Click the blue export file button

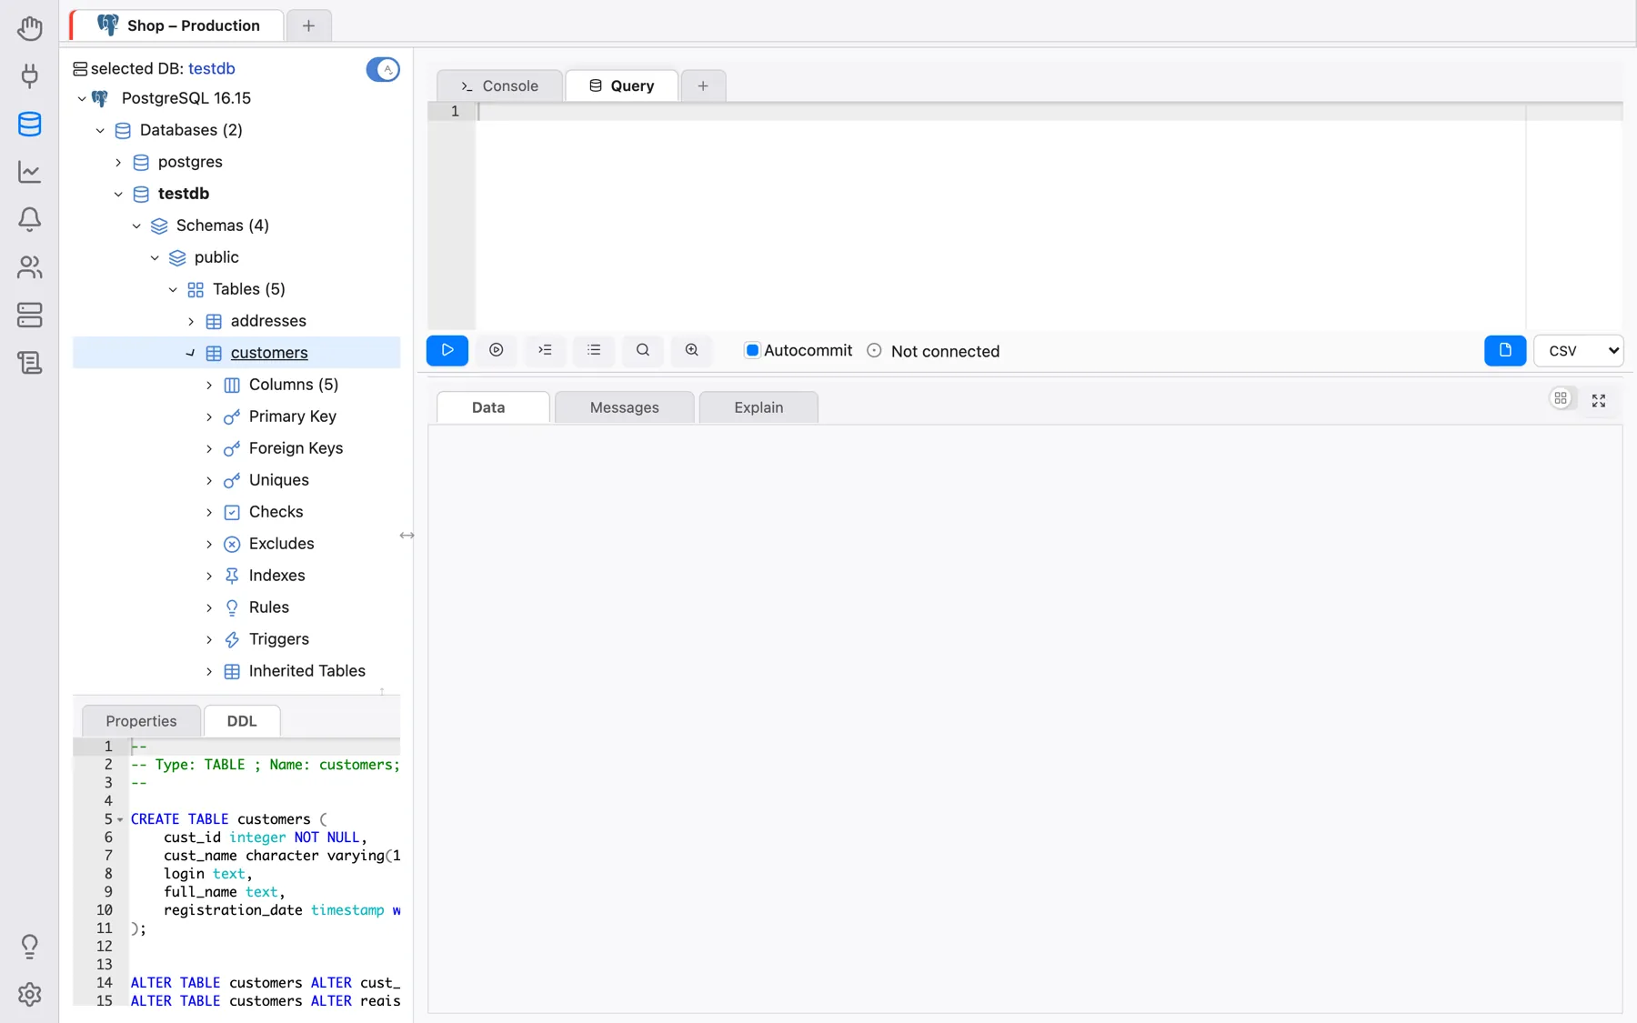[x=1505, y=350]
